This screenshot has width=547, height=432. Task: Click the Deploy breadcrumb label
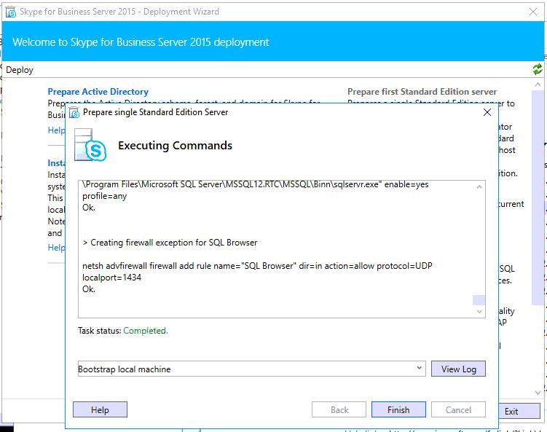(20, 70)
